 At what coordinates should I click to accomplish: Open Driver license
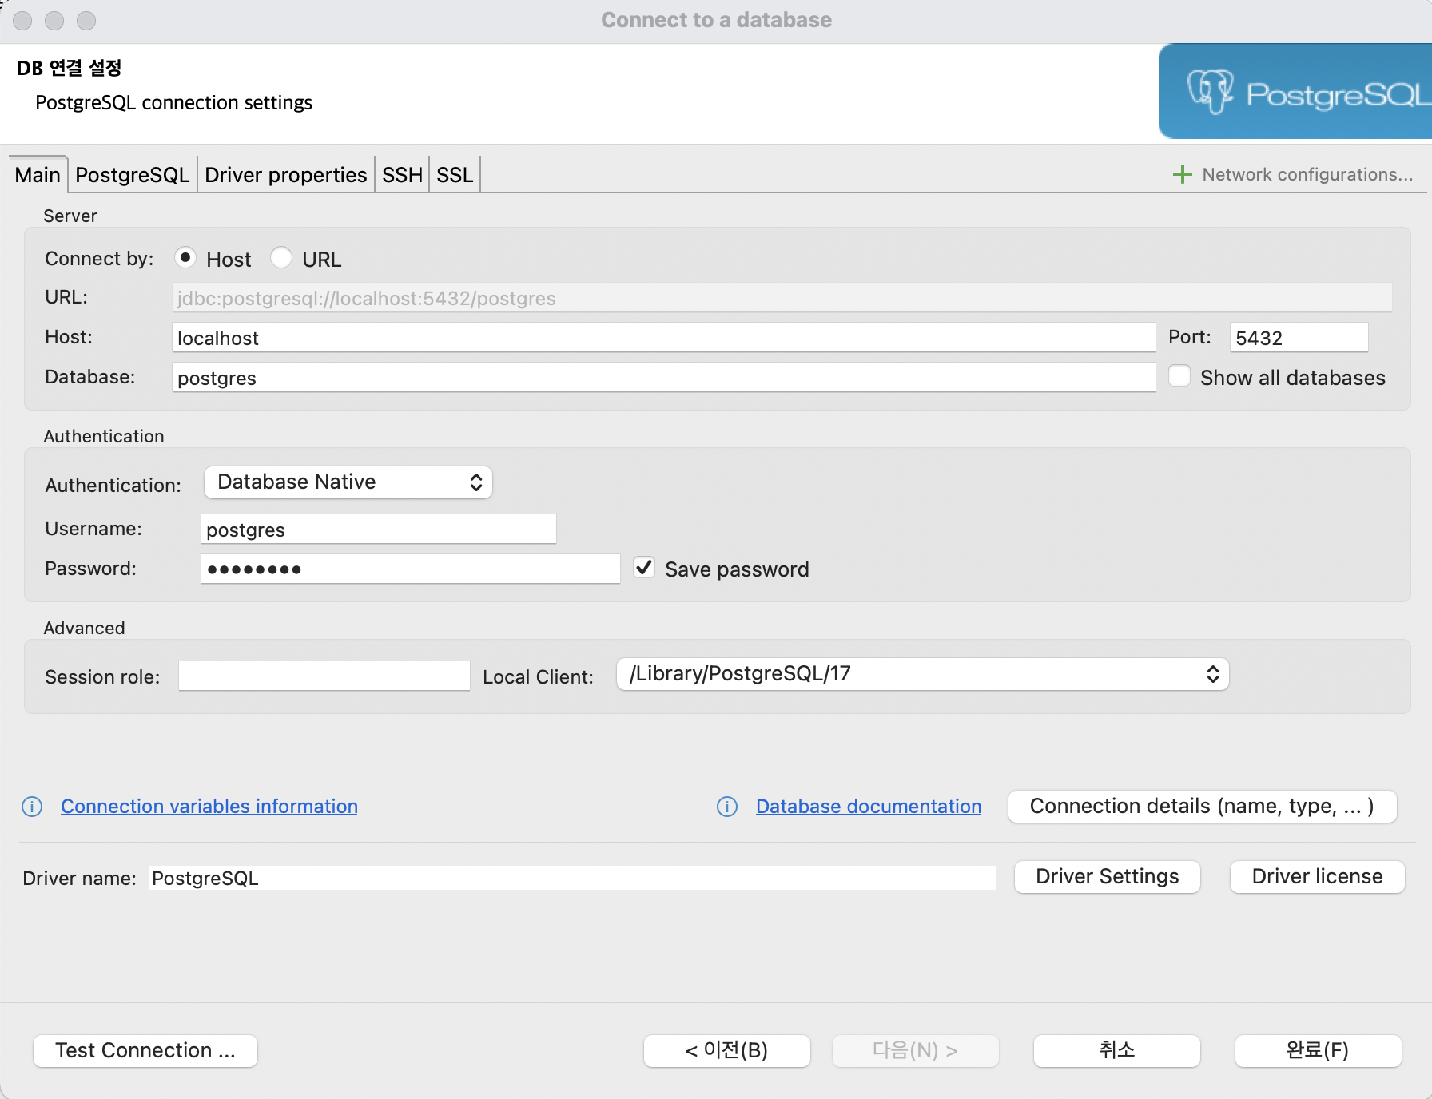[1318, 877]
